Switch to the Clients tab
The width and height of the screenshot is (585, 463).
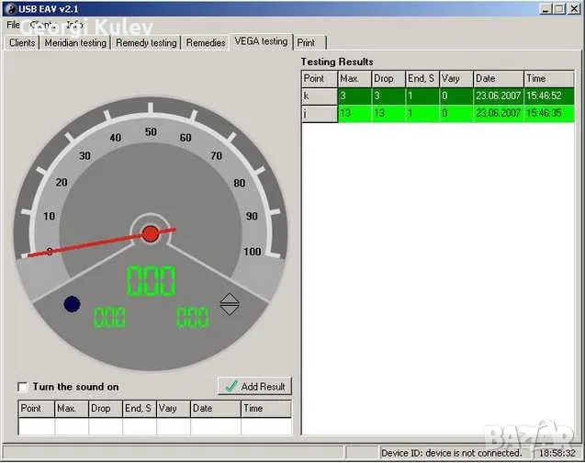[x=21, y=42]
